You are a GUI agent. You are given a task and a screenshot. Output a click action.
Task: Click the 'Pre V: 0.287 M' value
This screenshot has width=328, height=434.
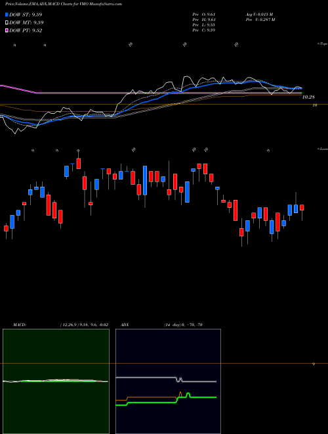(x=260, y=20)
